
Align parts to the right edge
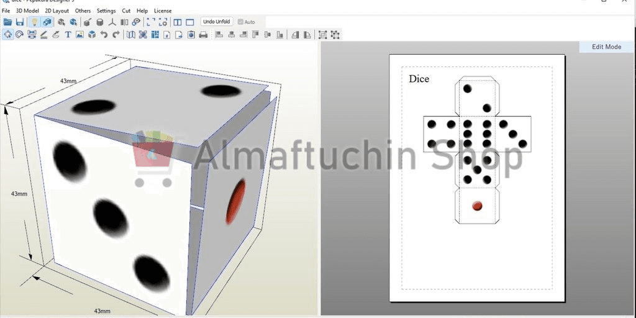243,35
